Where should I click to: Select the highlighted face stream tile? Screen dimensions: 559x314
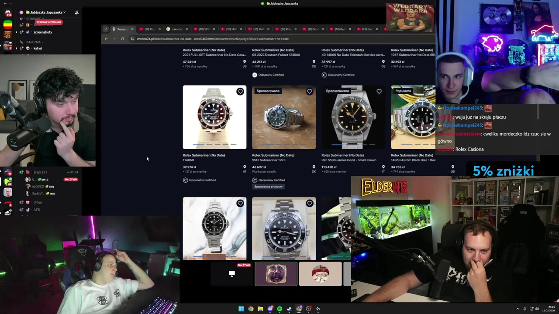[x=276, y=274]
